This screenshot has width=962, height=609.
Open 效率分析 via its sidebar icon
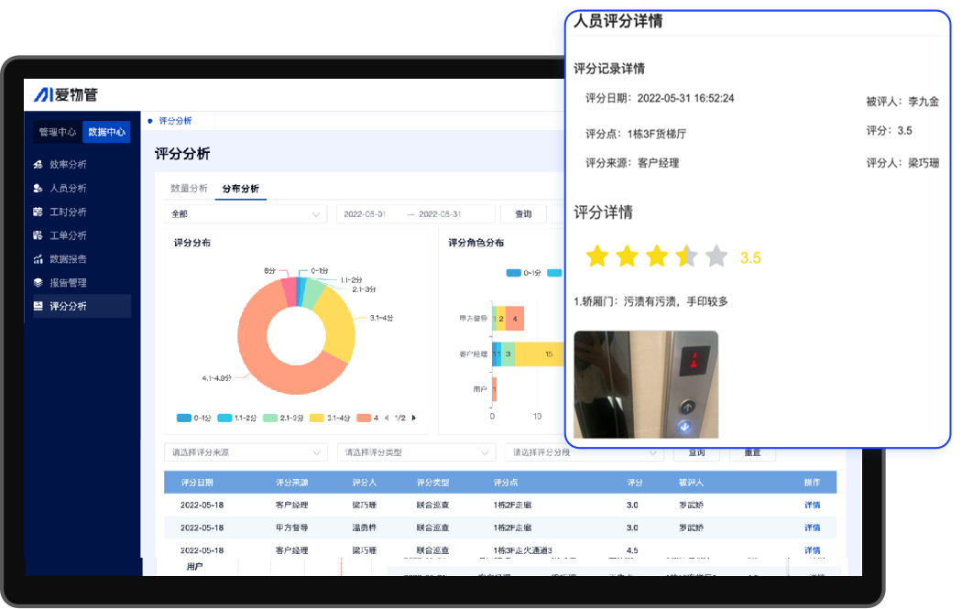click(x=38, y=164)
